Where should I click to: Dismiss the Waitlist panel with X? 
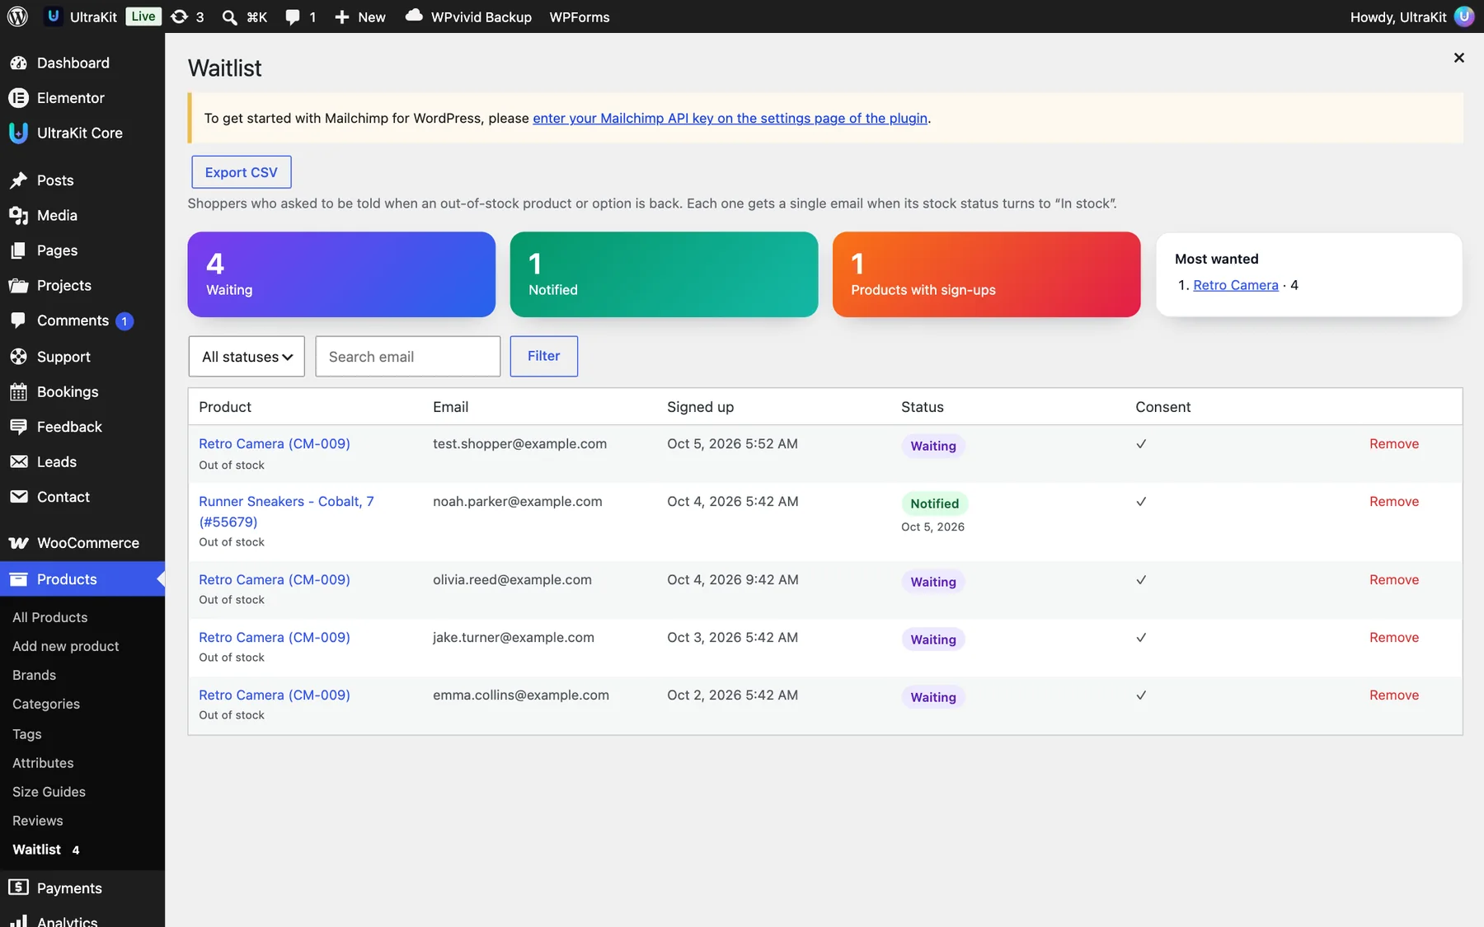click(1458, 58)
